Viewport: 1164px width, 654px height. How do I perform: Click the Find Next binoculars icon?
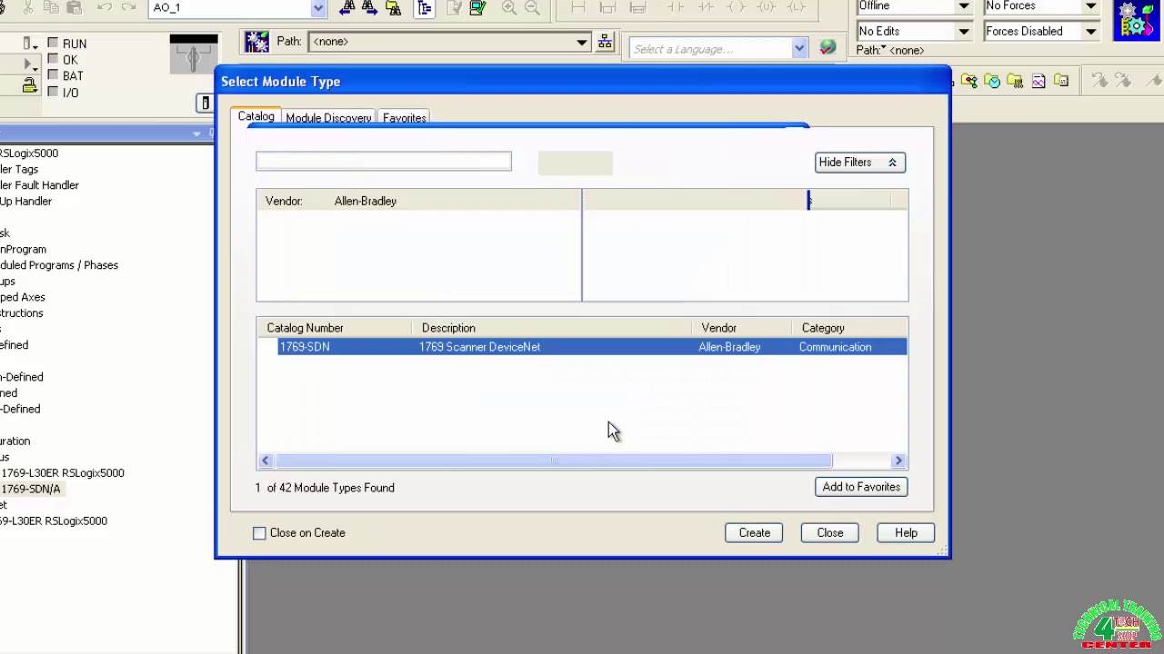370,8
